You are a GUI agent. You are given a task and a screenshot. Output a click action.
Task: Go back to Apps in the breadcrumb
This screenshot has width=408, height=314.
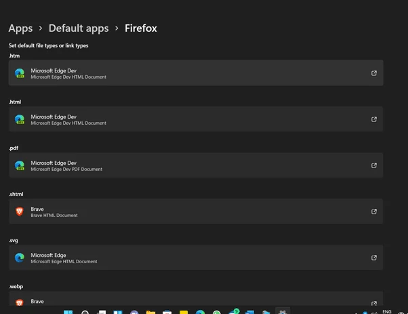click(x=20, y=28)
